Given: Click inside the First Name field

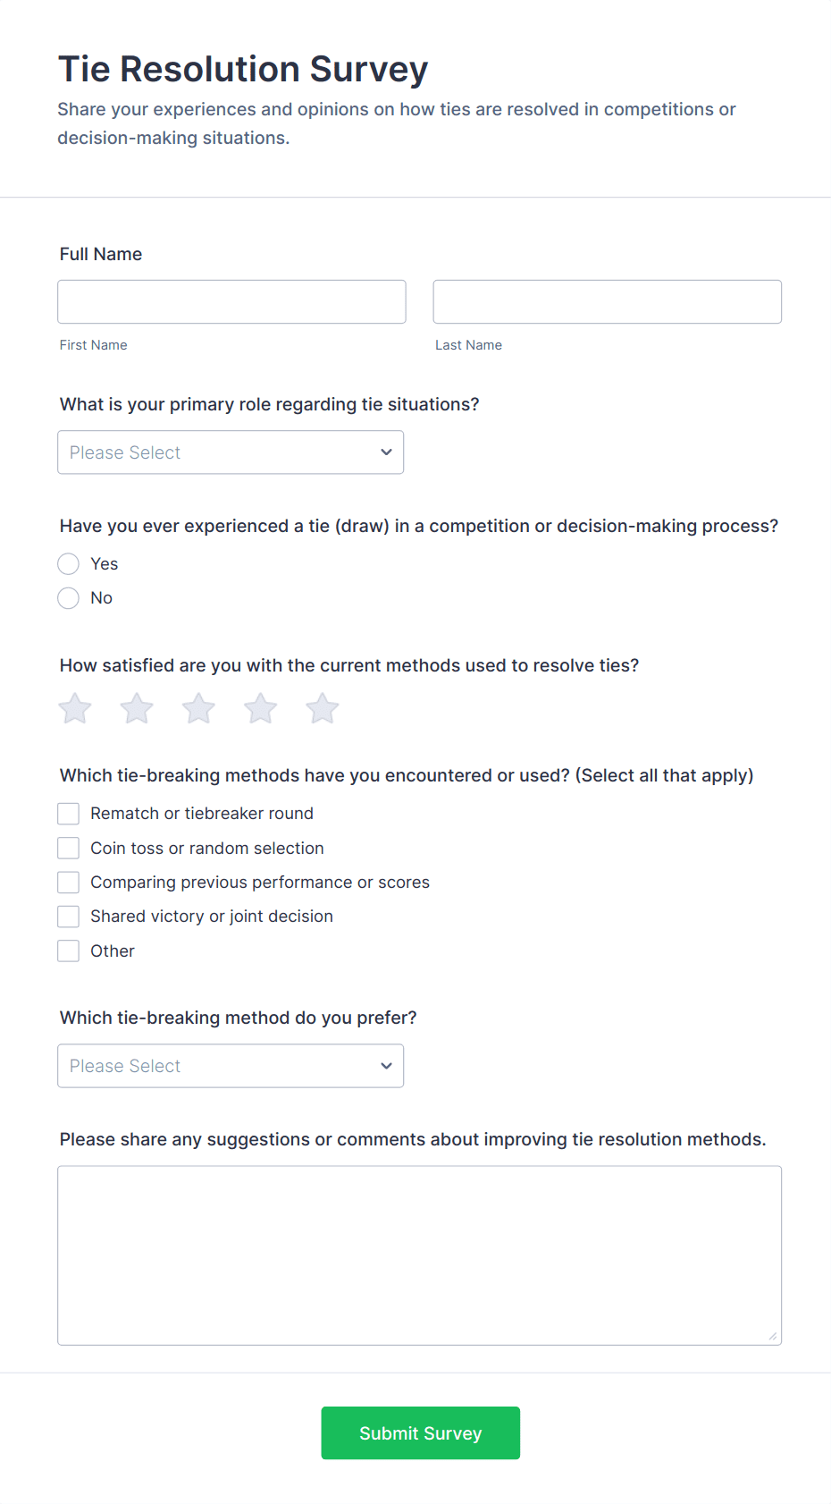Looking at the screenshot, I should pyautogui.click(x=231, y=301).
